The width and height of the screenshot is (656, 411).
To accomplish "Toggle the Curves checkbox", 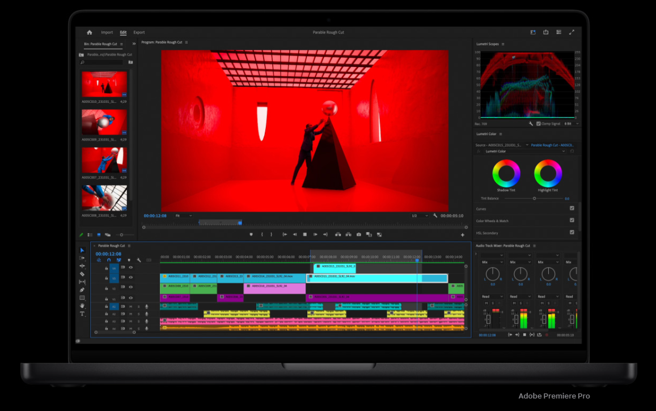I will tap(572, 208).
